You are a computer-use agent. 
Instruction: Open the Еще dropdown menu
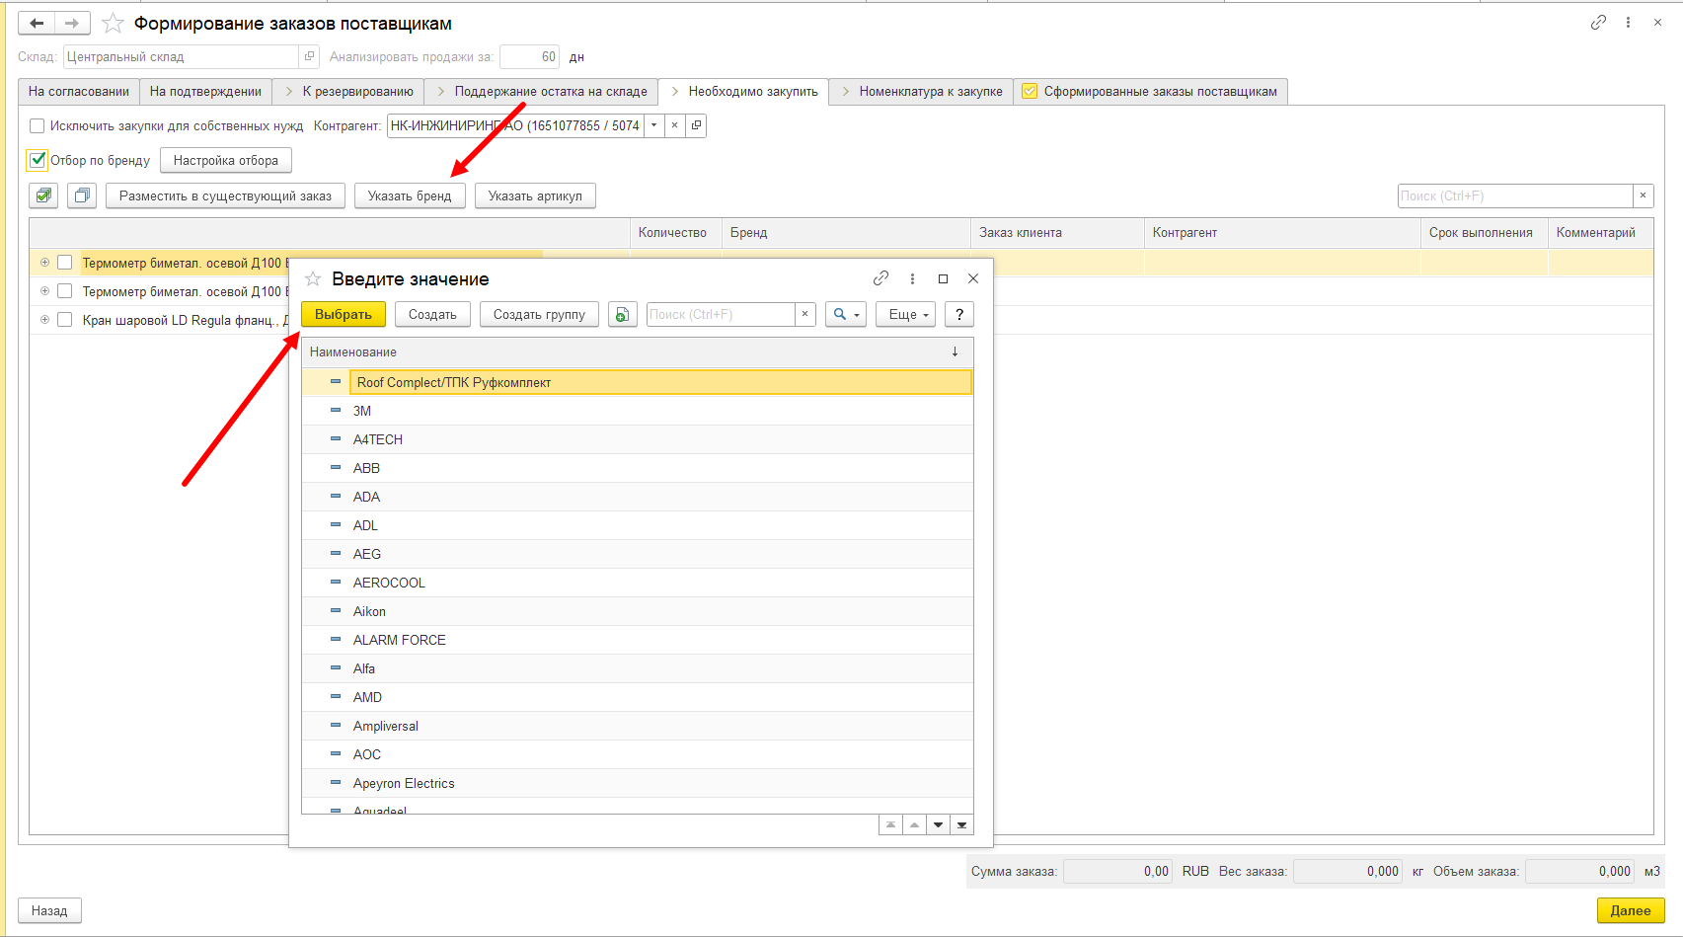click(x=905, y=314)
